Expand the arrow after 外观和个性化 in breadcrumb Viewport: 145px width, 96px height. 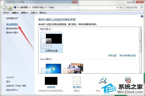(46, 7)
